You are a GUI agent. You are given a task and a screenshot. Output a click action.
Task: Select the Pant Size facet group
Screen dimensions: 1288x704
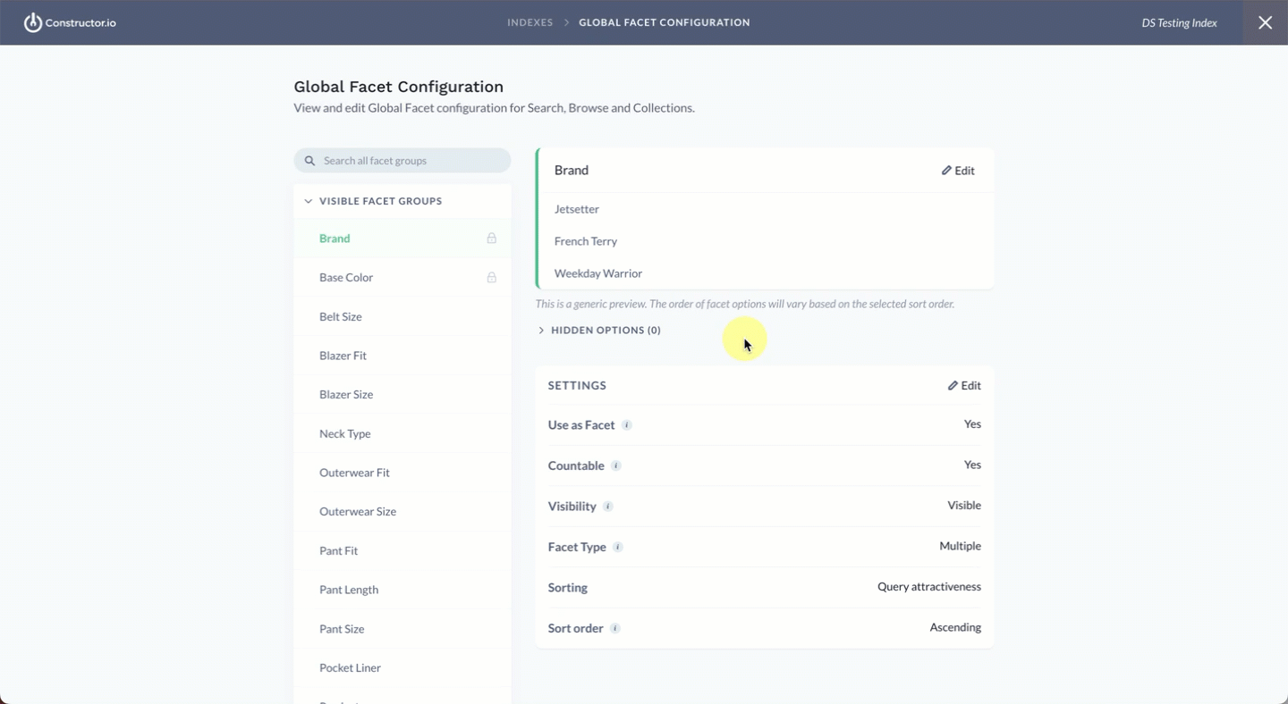pos(402,628)
